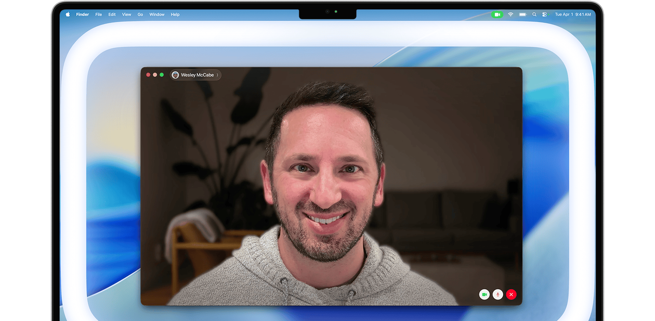Toggle the green video menu bar indicator
The height and width of the screenshot is (321, 655).
(x=497, y=14)
